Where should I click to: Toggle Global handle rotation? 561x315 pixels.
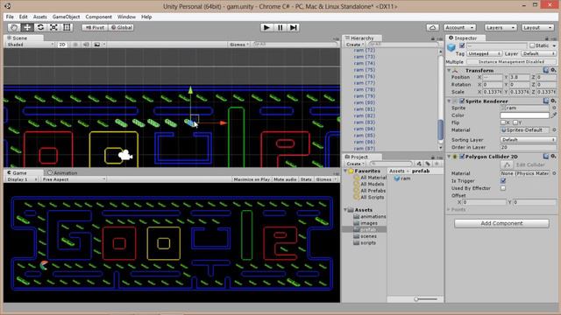(x=121, y=27)
